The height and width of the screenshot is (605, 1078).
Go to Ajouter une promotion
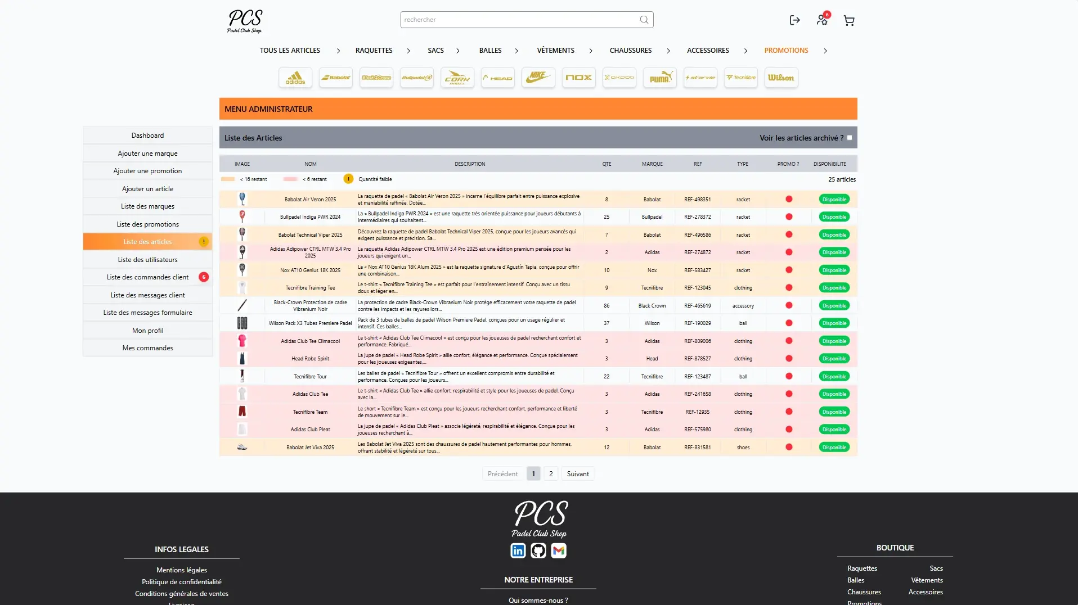tap(147, 171)
